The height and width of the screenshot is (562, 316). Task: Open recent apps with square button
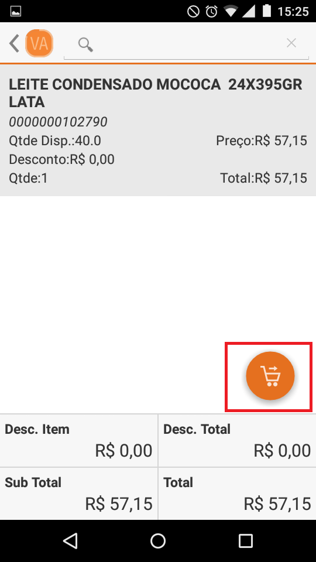[246, 541]
